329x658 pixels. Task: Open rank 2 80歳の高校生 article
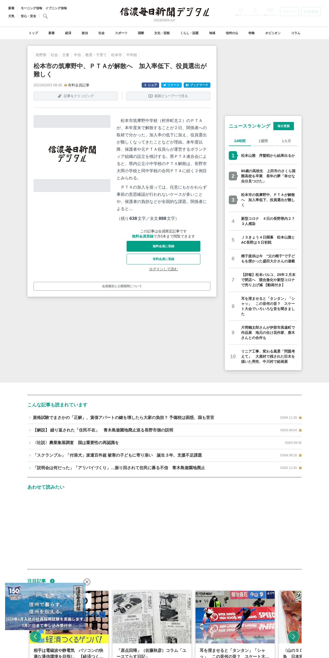(263, 176)
